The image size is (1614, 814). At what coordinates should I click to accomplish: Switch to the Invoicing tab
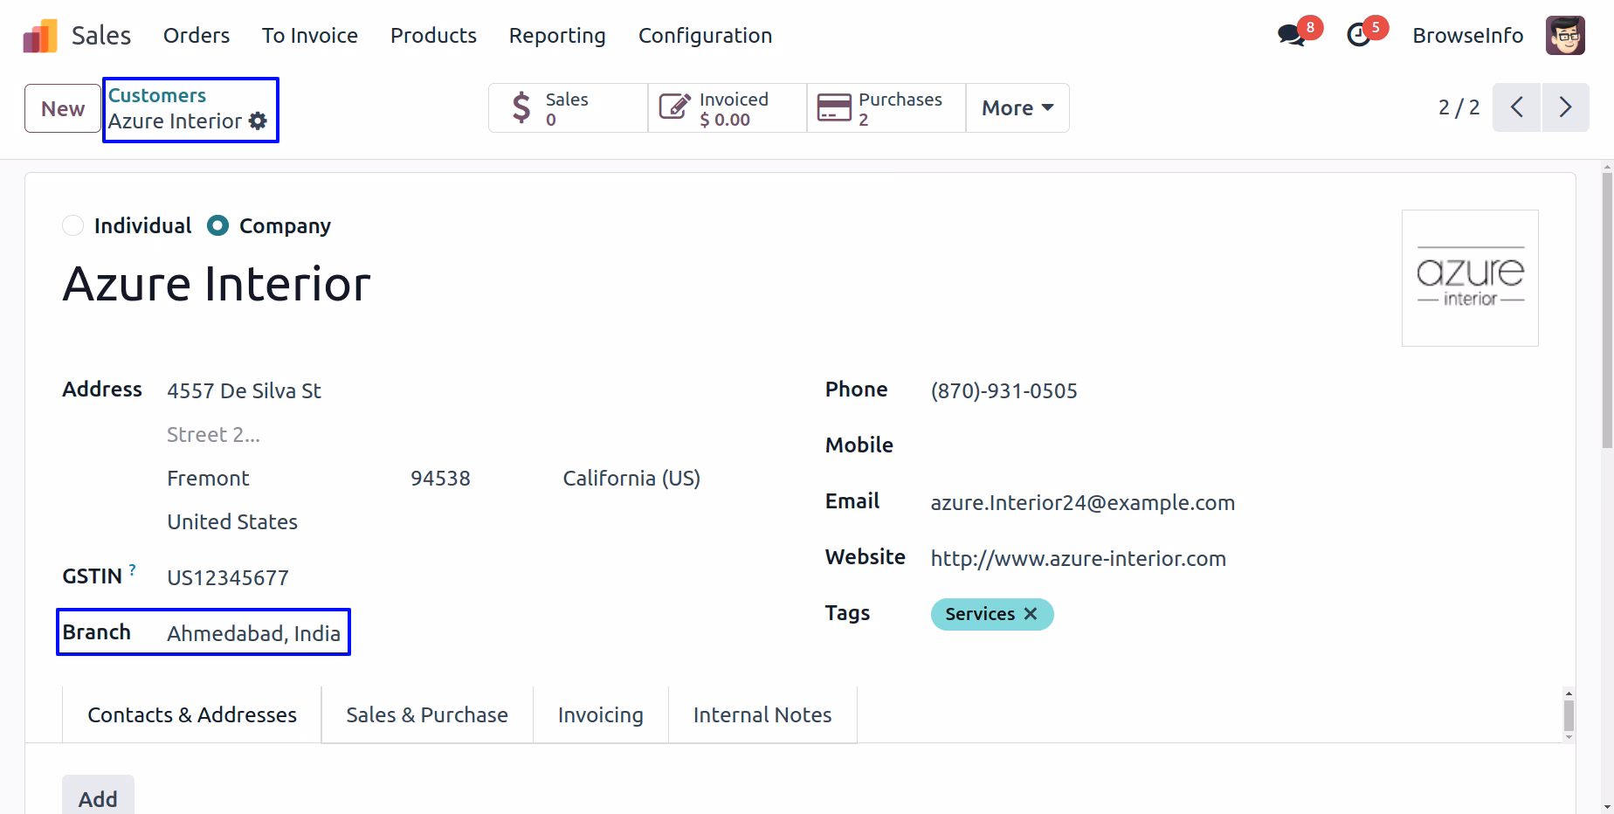coord(601,715)
